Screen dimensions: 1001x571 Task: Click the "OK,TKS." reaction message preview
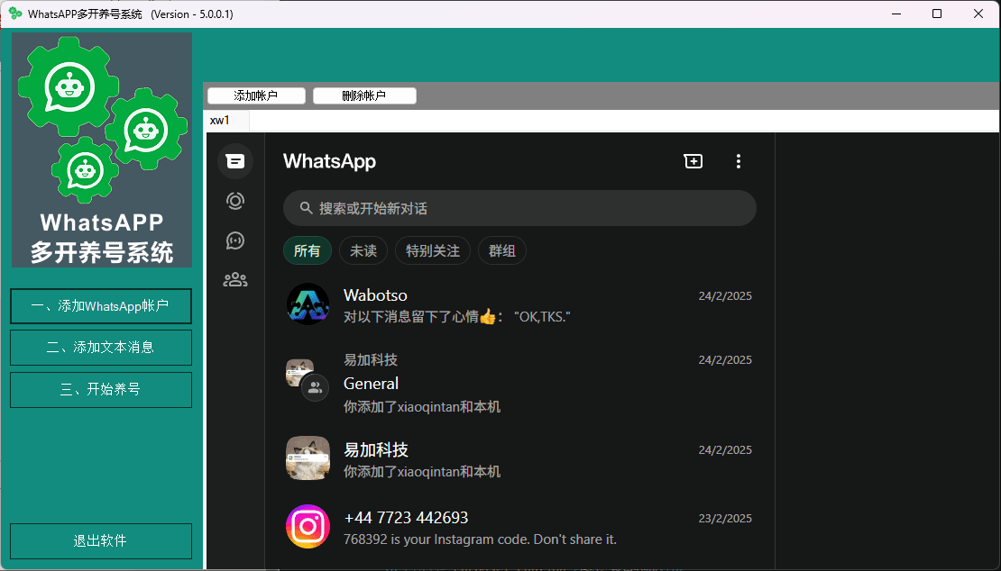[457, 317]
